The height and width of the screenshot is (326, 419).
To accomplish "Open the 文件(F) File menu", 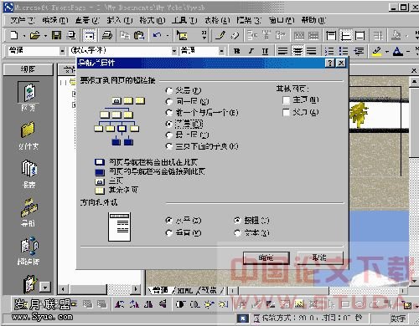I will point(23,20).
